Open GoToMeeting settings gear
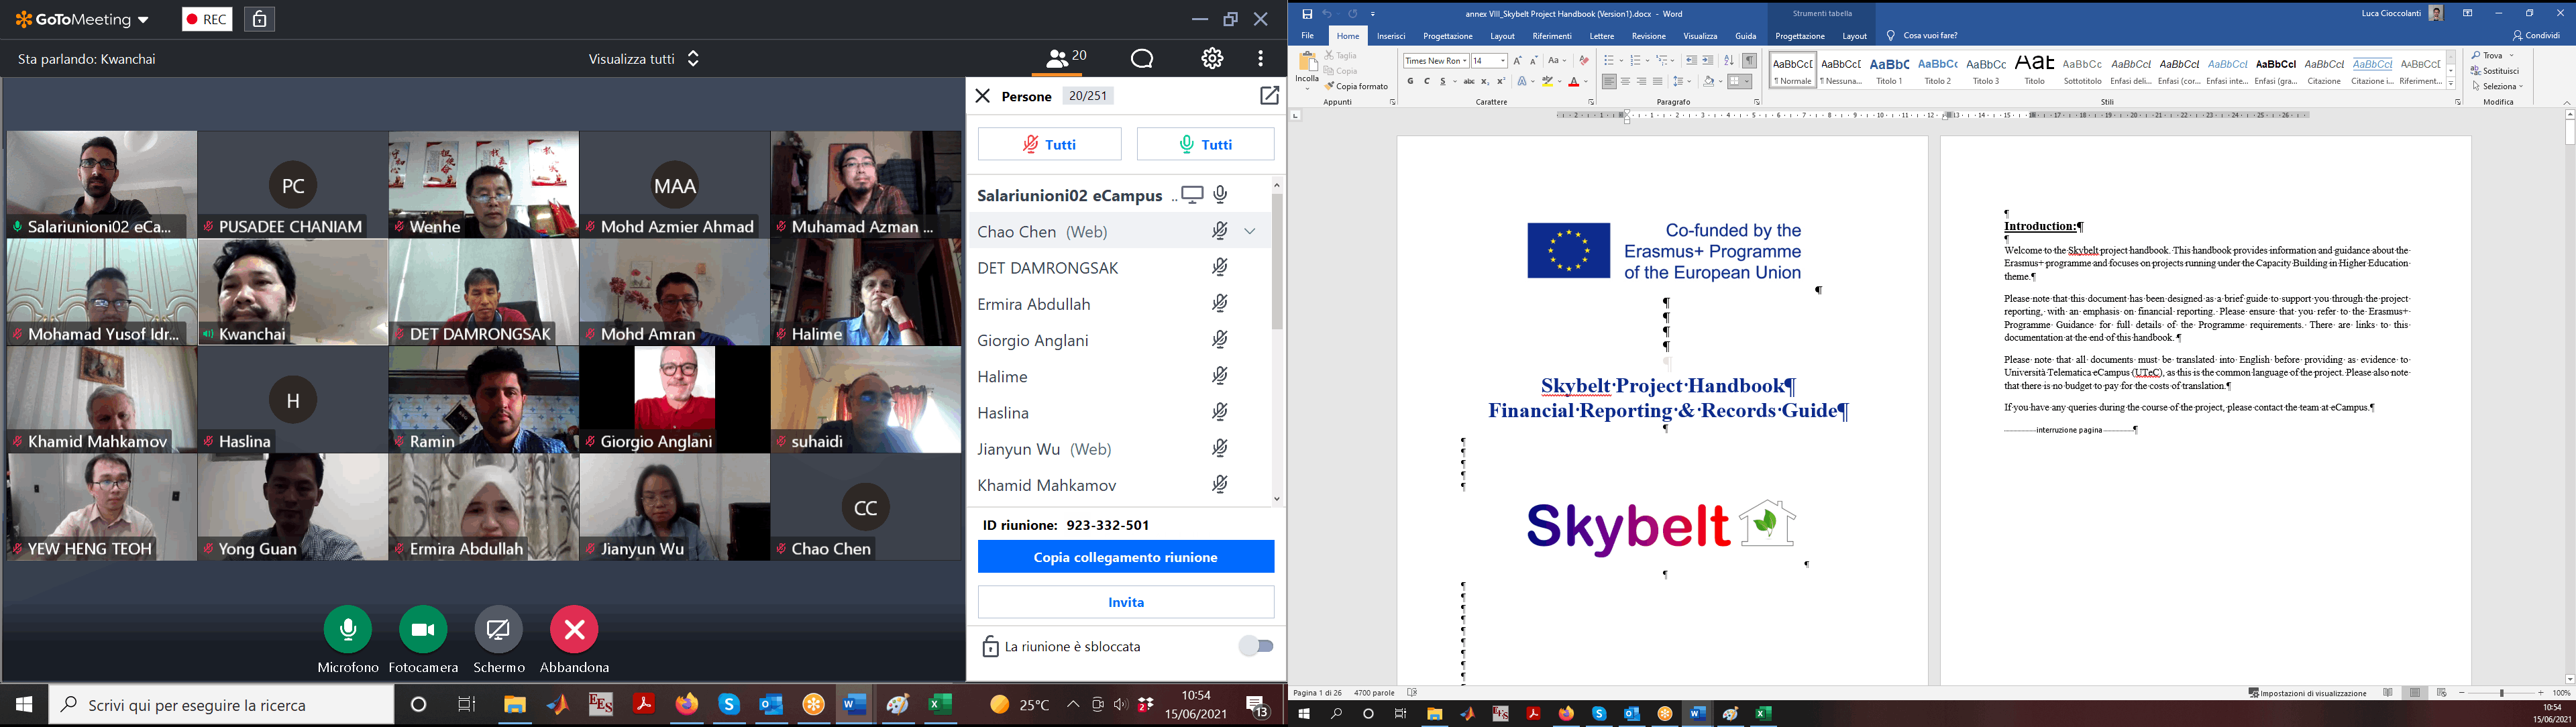 (1212, 59)
